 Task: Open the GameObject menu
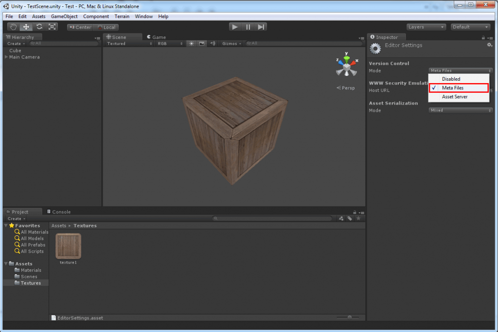pos(64,16)
